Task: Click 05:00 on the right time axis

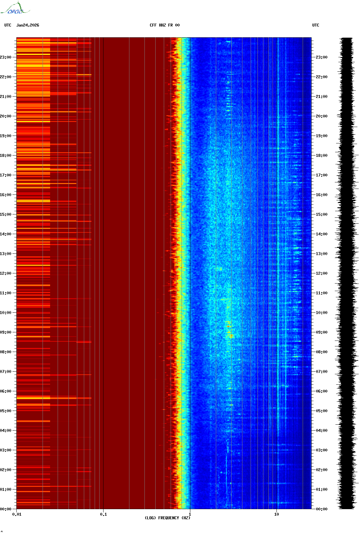Action: (321, 411)
